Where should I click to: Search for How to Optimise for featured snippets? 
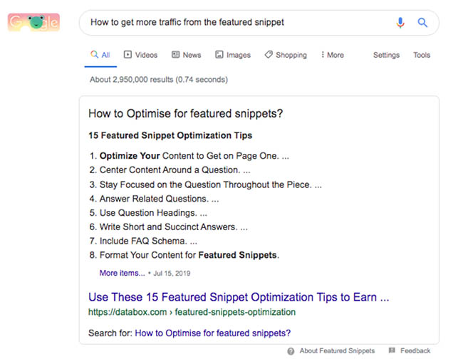212,333
